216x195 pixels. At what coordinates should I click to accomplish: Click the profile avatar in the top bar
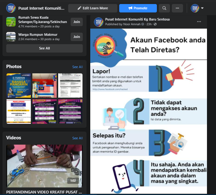pyautogui.click(x=195, y=8)
